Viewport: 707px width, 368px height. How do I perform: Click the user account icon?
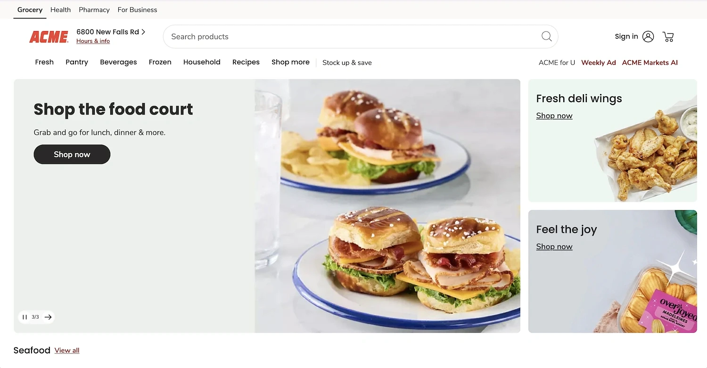(648, 36)
